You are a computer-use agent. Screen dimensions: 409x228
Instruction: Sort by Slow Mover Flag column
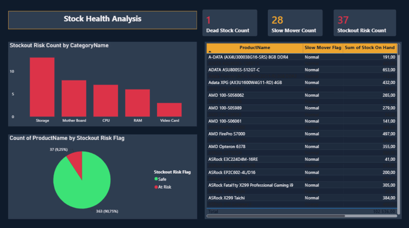(323, 47)
